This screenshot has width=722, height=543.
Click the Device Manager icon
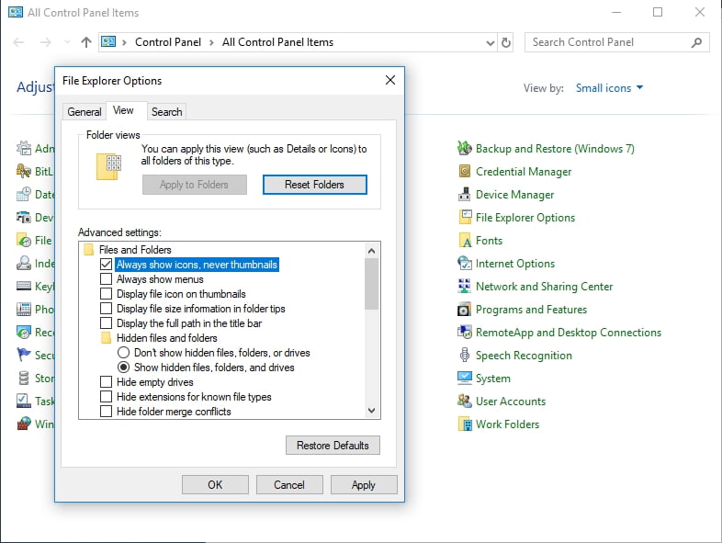tap(465, 195)
